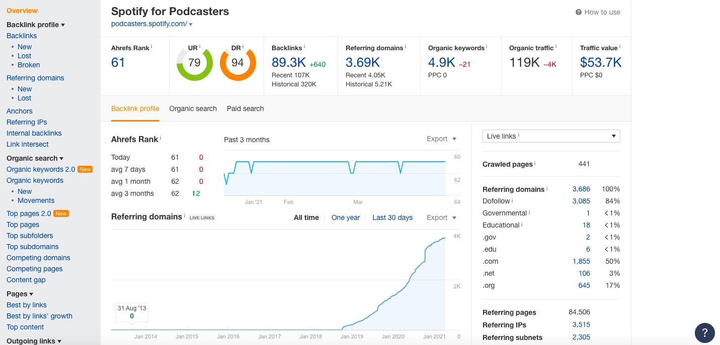Open Top subfolders sidebar link
The height and width of the screenshot is (345, 720).
30,236
